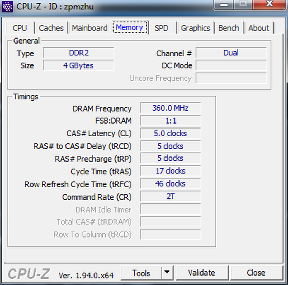Screen dimensions: 288x285
Task: Click the tRP 5 clocks value
Action: pos(171,158)
